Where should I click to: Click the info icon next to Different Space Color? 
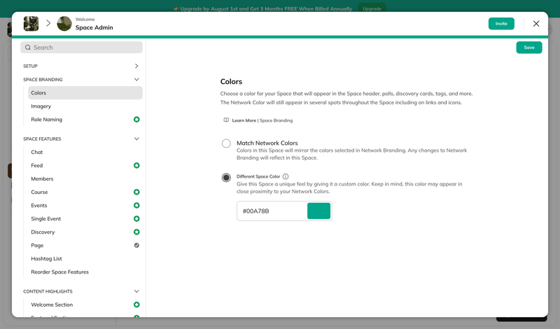tap(286, 176)
